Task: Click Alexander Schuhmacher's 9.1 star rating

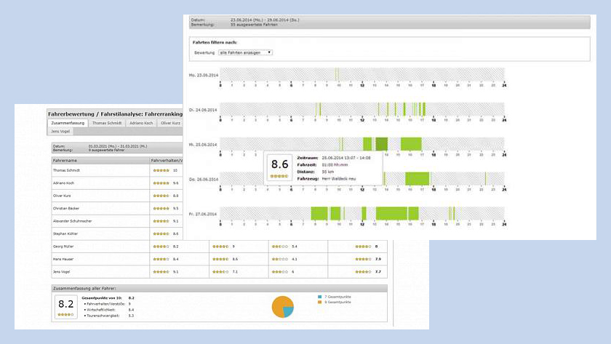Action: (161, 221)
